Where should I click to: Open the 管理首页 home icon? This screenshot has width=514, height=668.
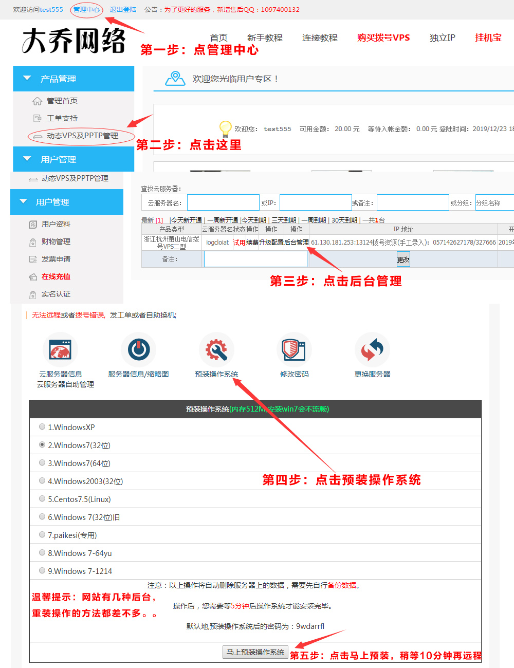pyautogui.click(x=37, y=101)
